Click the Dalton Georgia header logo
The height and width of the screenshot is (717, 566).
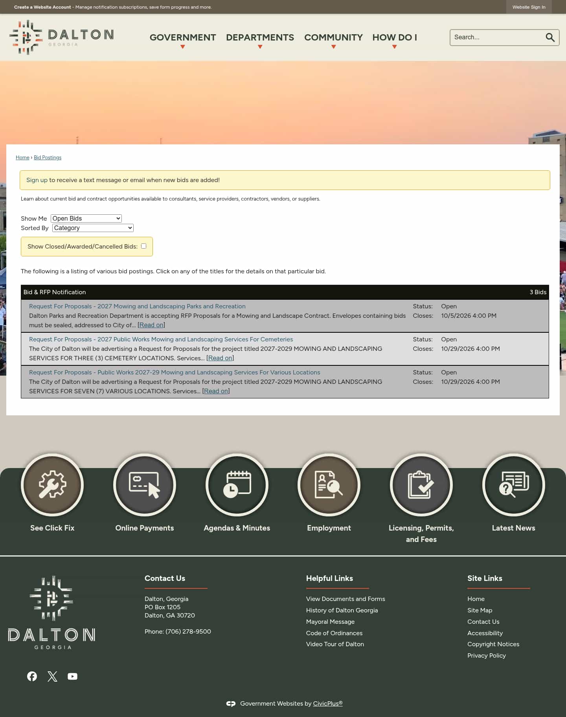click(61, 37)
